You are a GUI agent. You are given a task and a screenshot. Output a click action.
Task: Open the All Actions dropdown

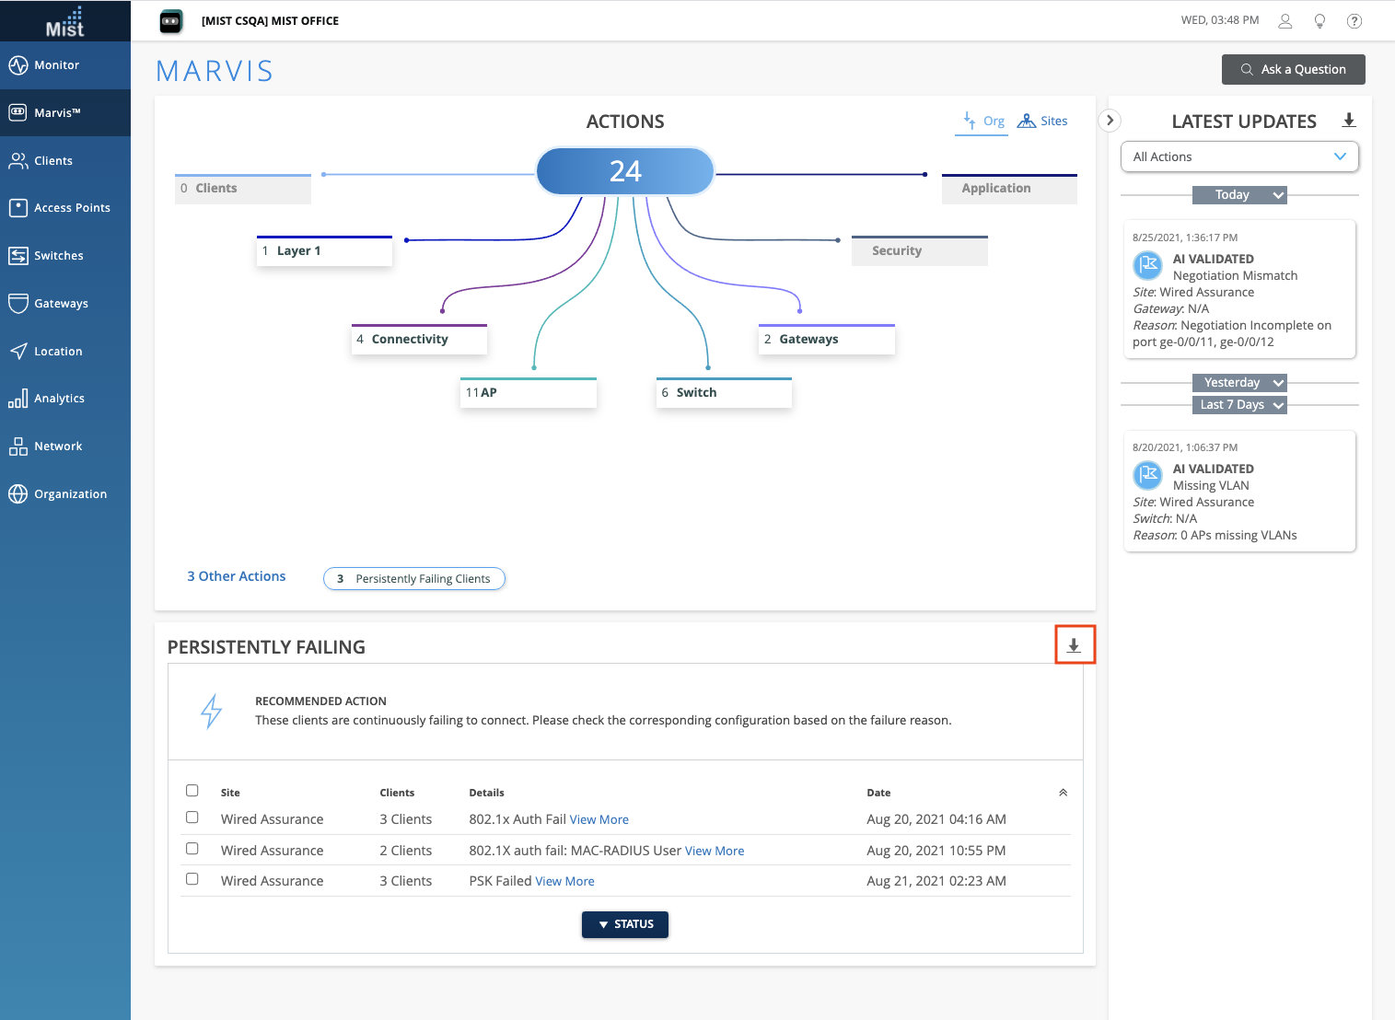[1239, 156]
